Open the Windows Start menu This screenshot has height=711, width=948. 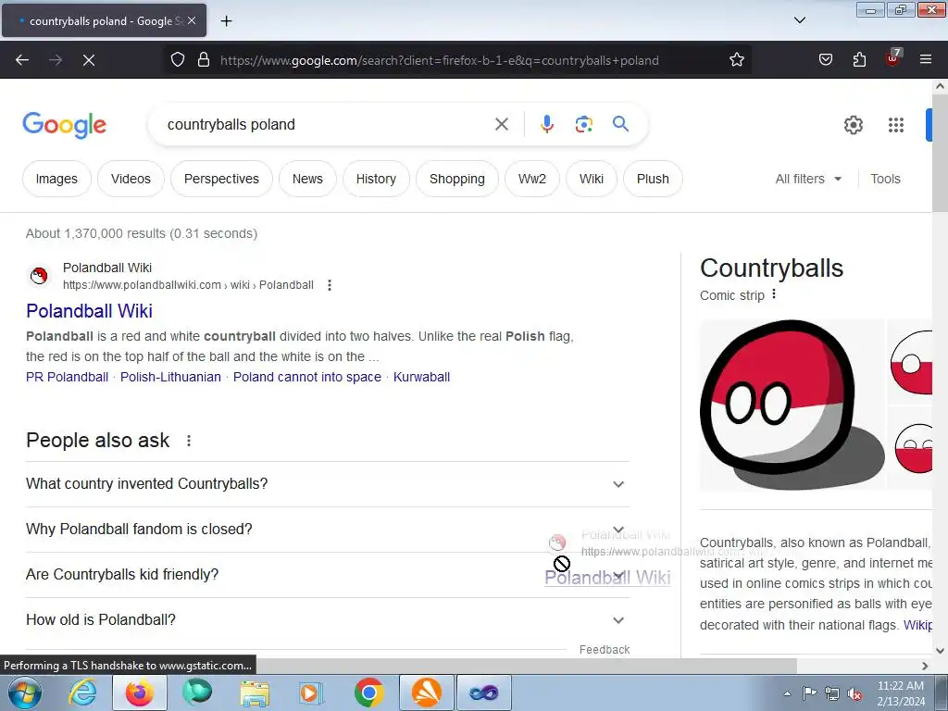(x=24, y=693)
